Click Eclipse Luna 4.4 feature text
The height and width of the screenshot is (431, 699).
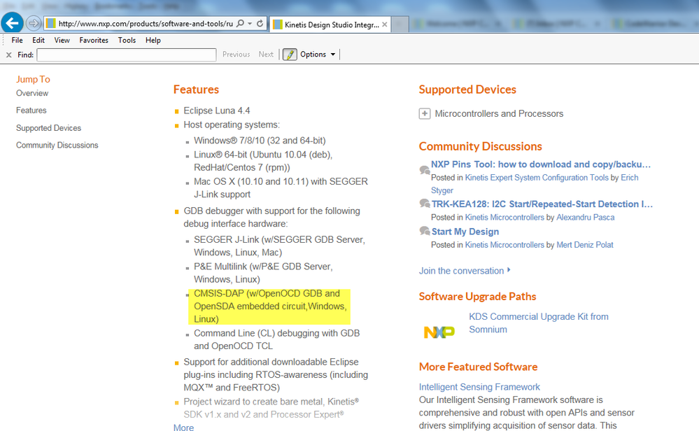[x=217, y=111]
